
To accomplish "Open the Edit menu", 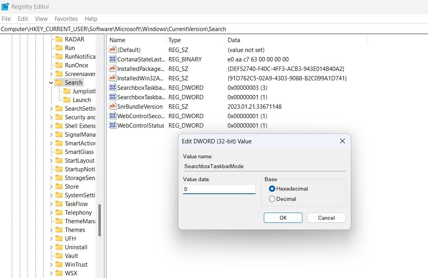I will [23, 19].
